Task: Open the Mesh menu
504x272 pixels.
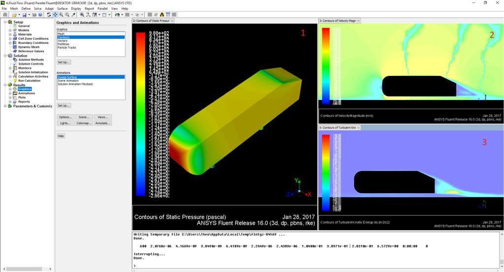Action: (14, 9)
